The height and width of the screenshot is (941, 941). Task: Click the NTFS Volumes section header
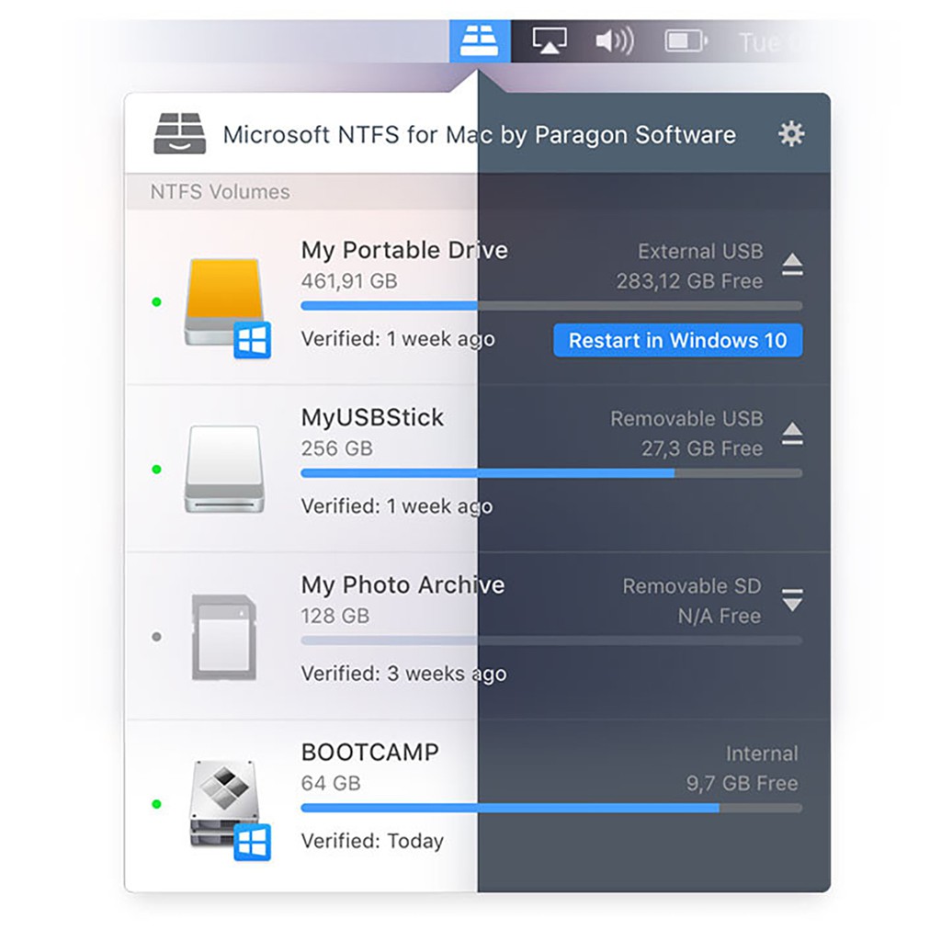coord(220,192)
